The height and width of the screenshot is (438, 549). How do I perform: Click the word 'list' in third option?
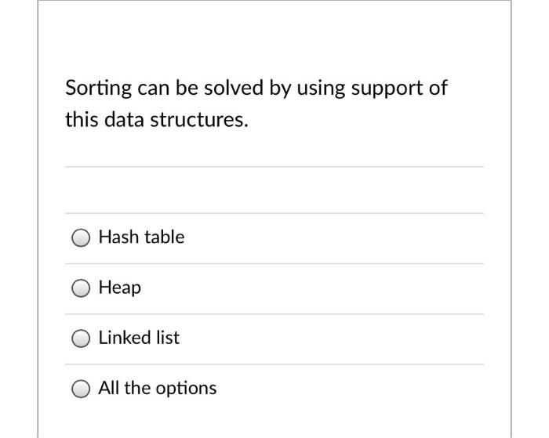pos(168,338)
